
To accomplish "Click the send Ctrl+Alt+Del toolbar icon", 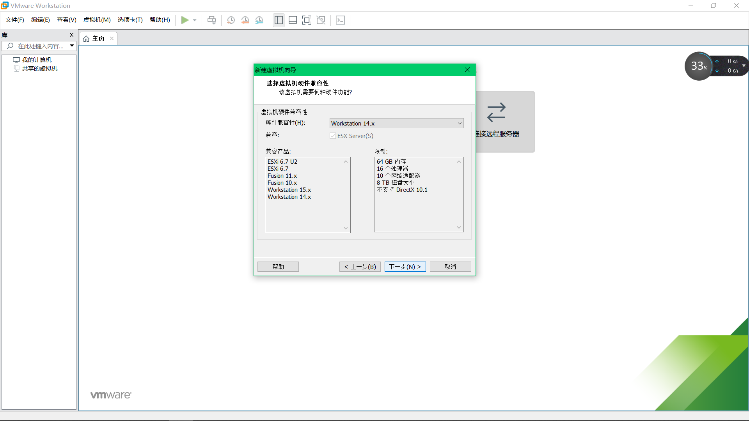I will (211, 20).
